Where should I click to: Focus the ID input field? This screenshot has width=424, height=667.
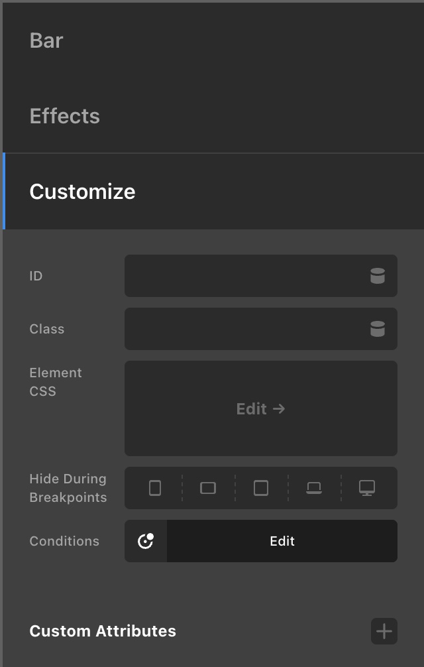point(244,276)
